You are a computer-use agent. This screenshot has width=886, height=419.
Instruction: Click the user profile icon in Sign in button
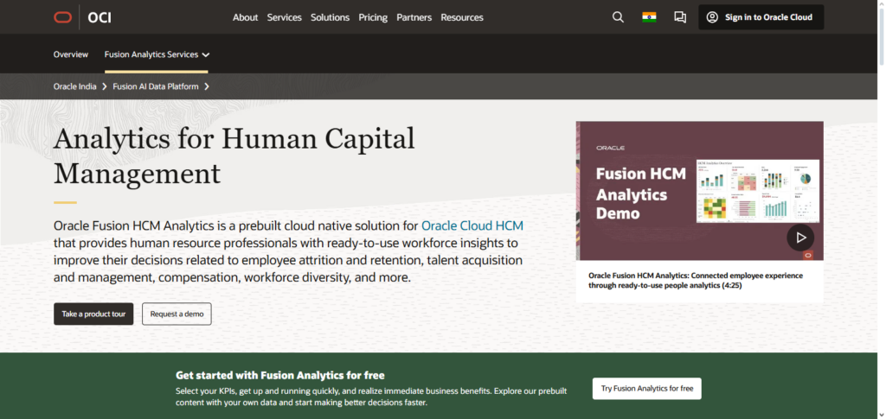pos(713,17)
